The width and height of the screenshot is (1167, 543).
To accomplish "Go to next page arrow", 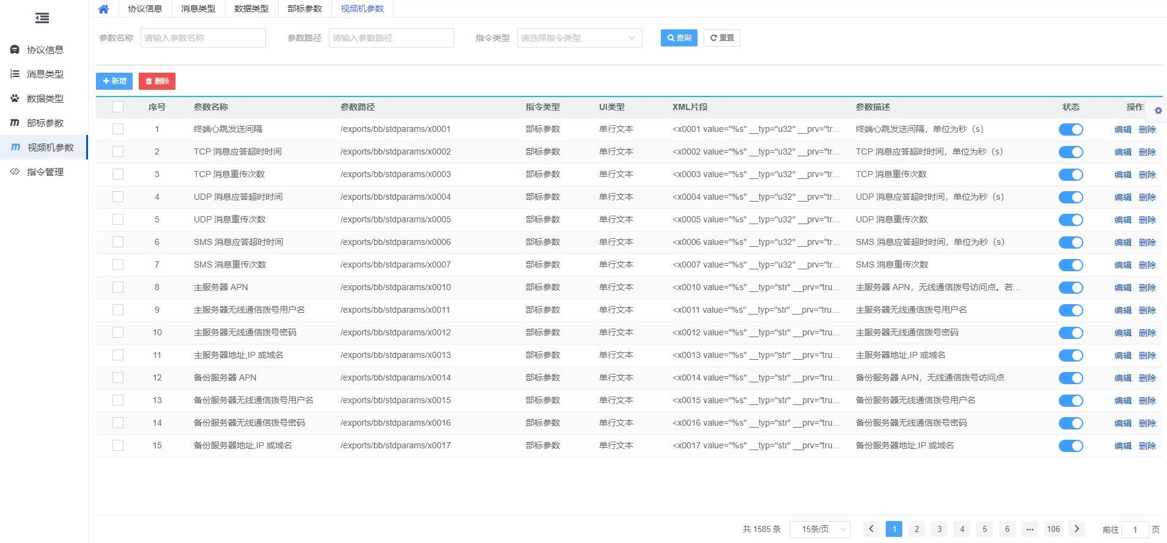I will 1077,529.
